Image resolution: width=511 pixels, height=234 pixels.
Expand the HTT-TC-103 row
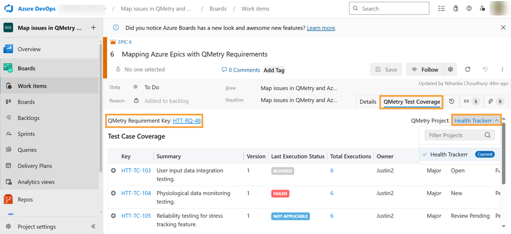(113, 170)
